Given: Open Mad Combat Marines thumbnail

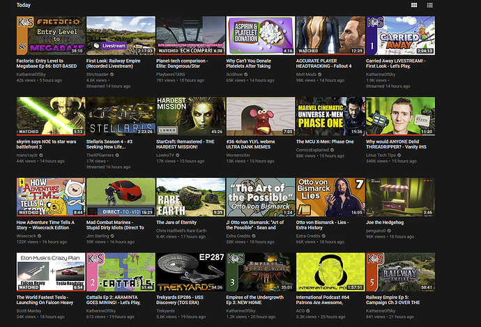Looking at the screenshot, I should point(121,197).
